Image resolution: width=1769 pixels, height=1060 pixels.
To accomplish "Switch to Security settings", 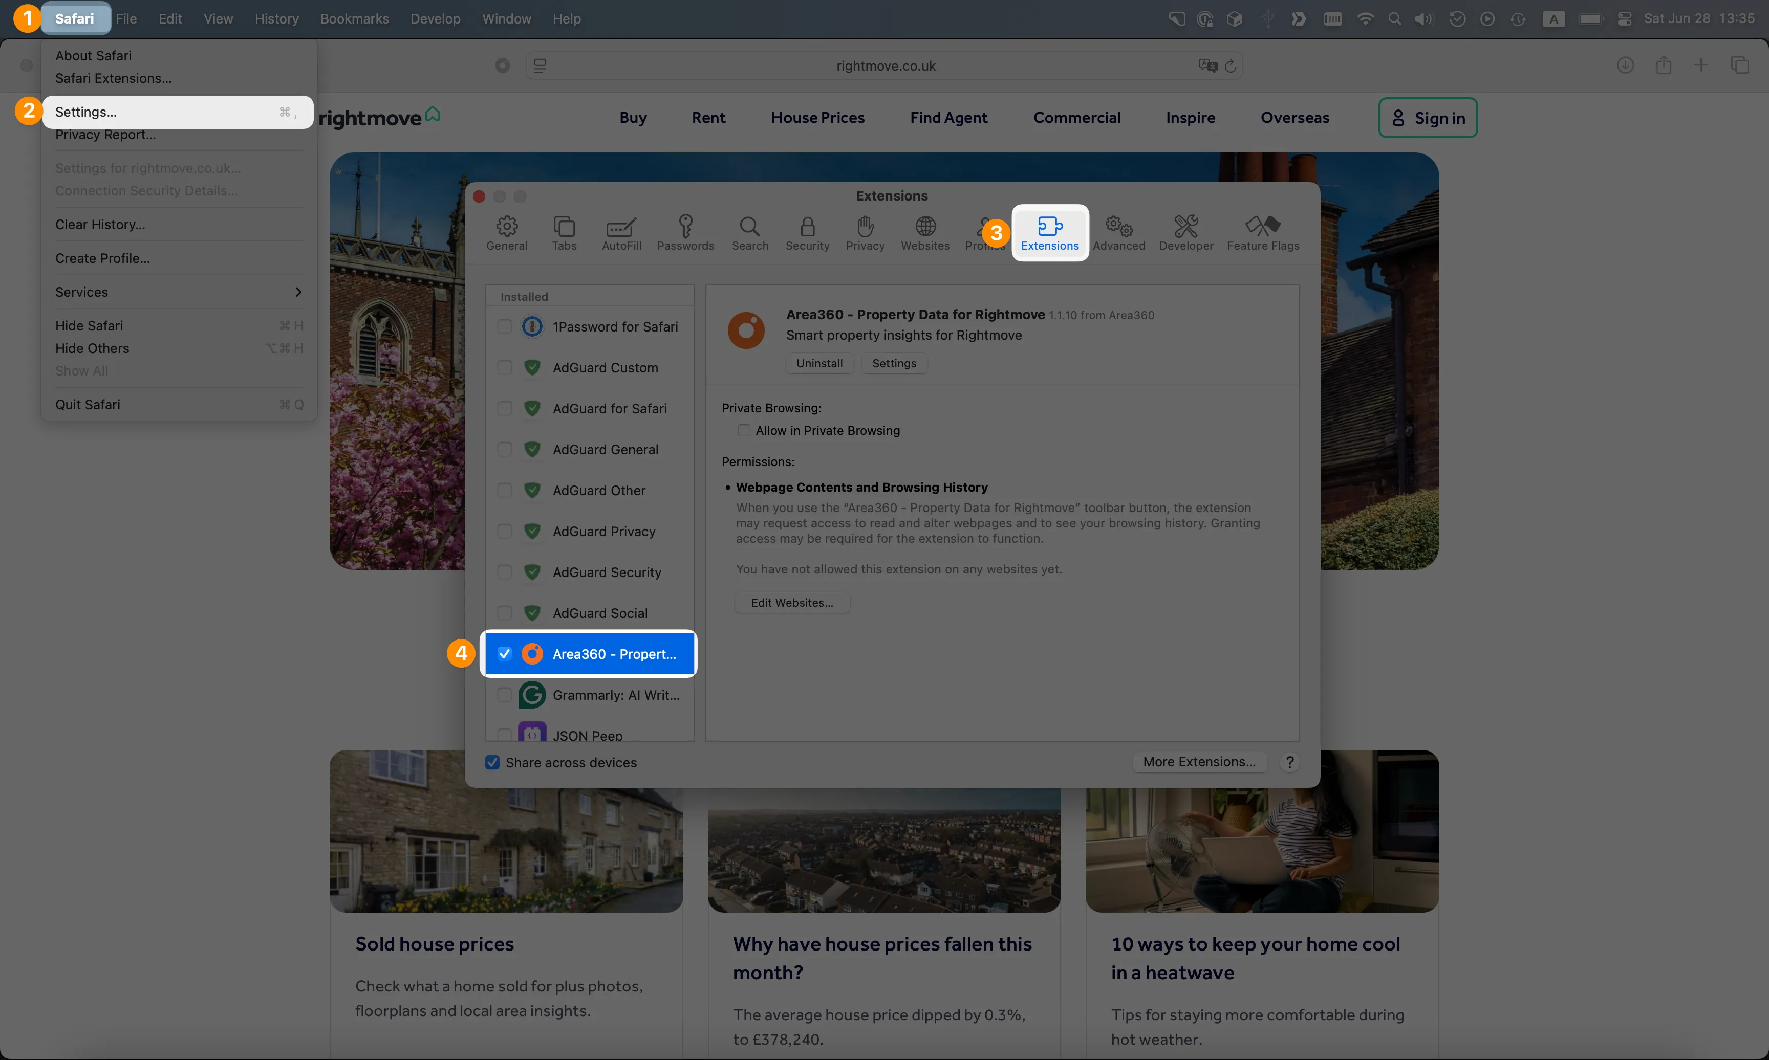I will 807,233.
